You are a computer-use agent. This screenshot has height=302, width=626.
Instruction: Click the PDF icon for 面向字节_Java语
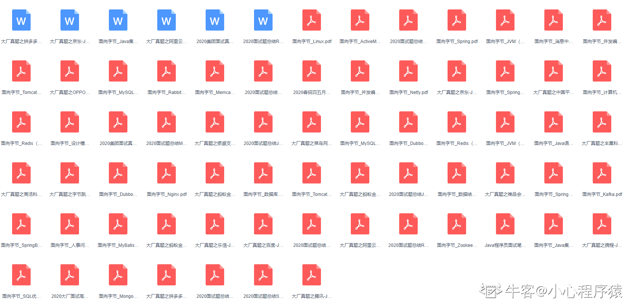coord(553,122)
